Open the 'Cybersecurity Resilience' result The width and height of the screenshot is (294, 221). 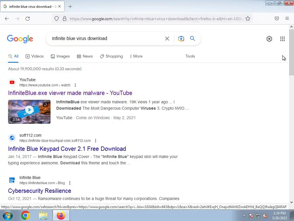click(40, 191)
